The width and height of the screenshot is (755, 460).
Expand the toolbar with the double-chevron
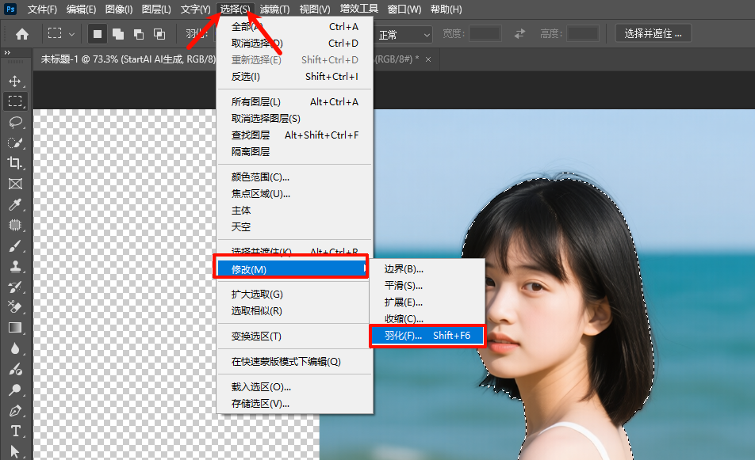(9, 54)
